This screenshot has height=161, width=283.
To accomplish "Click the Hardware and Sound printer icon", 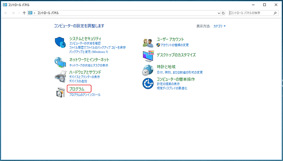I will pyautogui.click(x=61, y=76).
